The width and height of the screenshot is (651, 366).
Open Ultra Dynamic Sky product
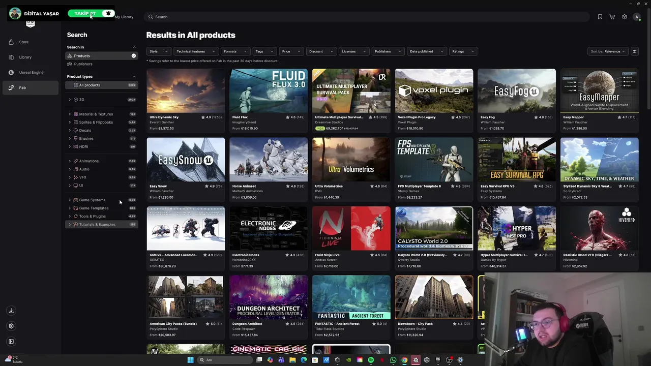tap(186, 100)
